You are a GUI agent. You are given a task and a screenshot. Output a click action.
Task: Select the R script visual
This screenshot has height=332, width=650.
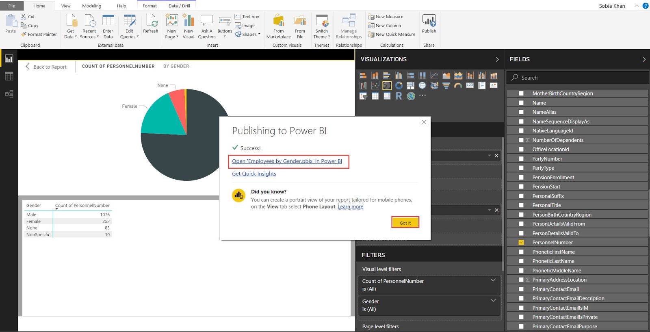pyautogui.click(x=399, y=96)
